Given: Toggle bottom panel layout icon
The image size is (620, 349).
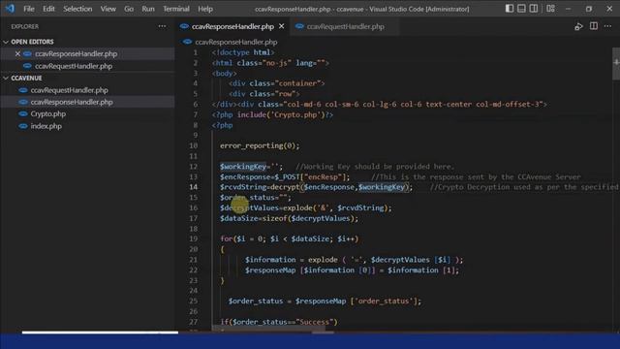Looking at the screenshot, I should tap(521, 9).
